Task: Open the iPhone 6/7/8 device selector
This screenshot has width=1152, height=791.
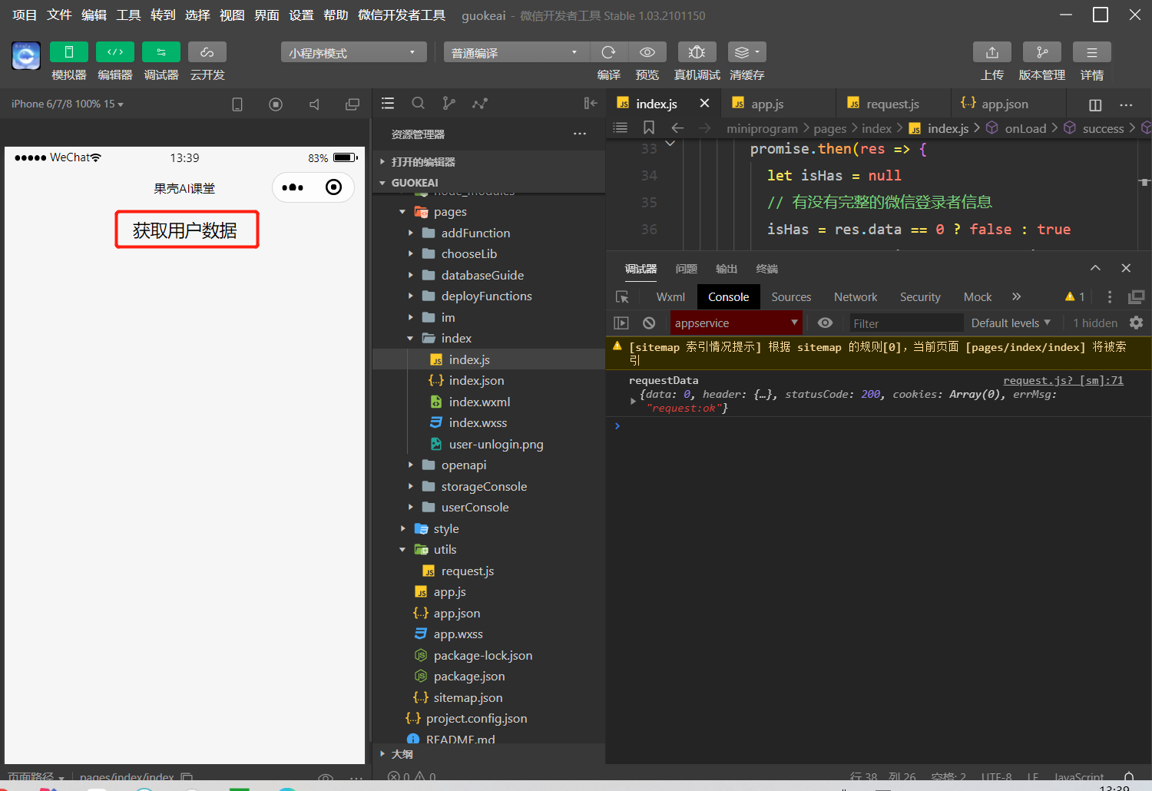Action: 68,104
